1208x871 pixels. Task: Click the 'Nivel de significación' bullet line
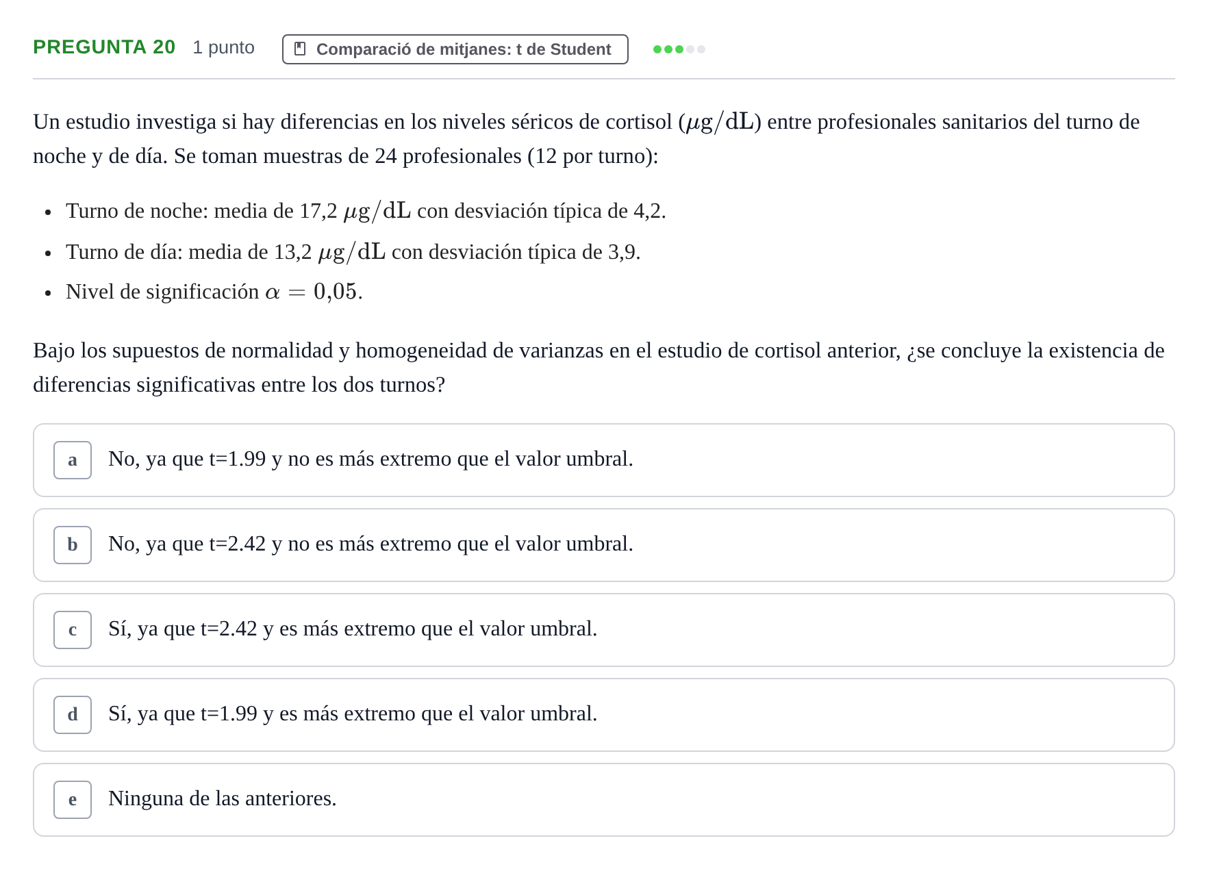[214, 292]
